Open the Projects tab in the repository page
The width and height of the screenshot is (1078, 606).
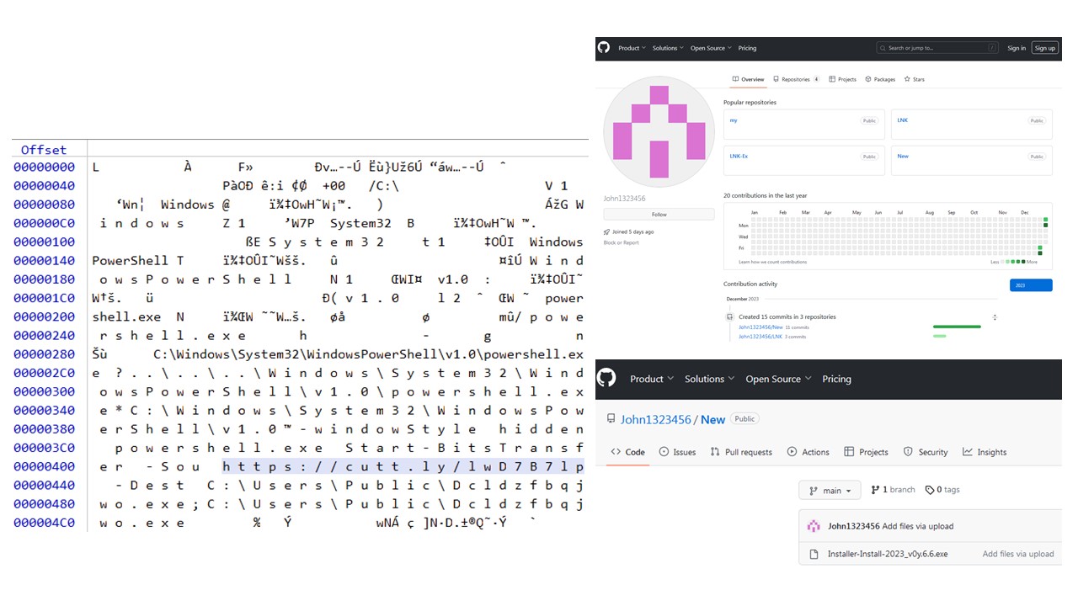[x=866, y=452]
